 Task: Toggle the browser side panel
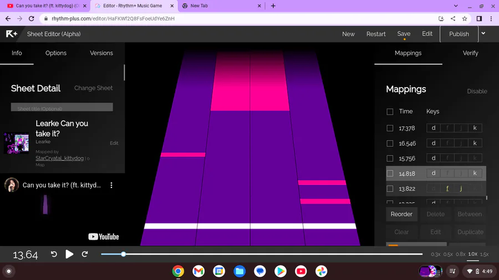tap(479, 18)
